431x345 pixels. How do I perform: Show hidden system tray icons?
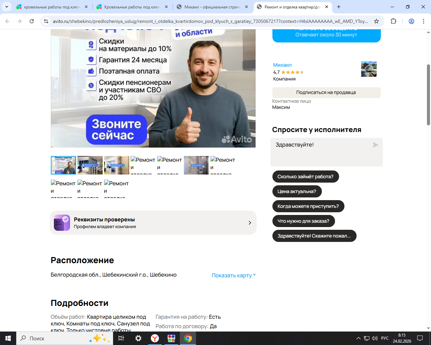(x=358, y=338)
